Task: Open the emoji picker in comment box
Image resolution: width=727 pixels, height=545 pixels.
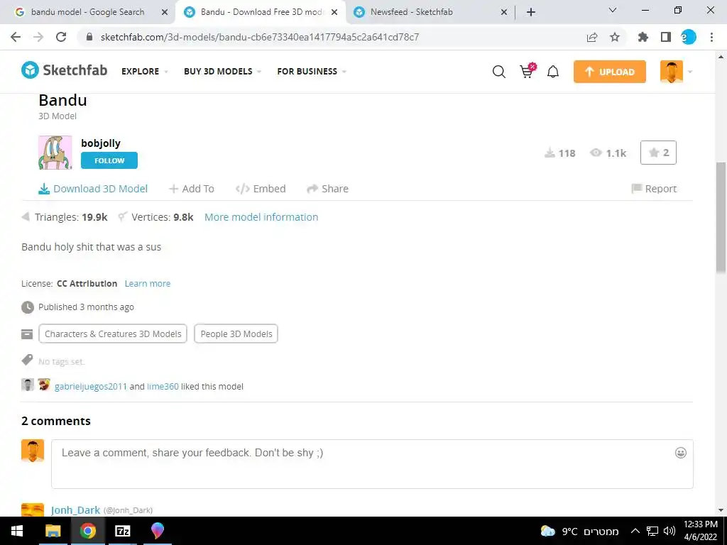Action: 680,453
